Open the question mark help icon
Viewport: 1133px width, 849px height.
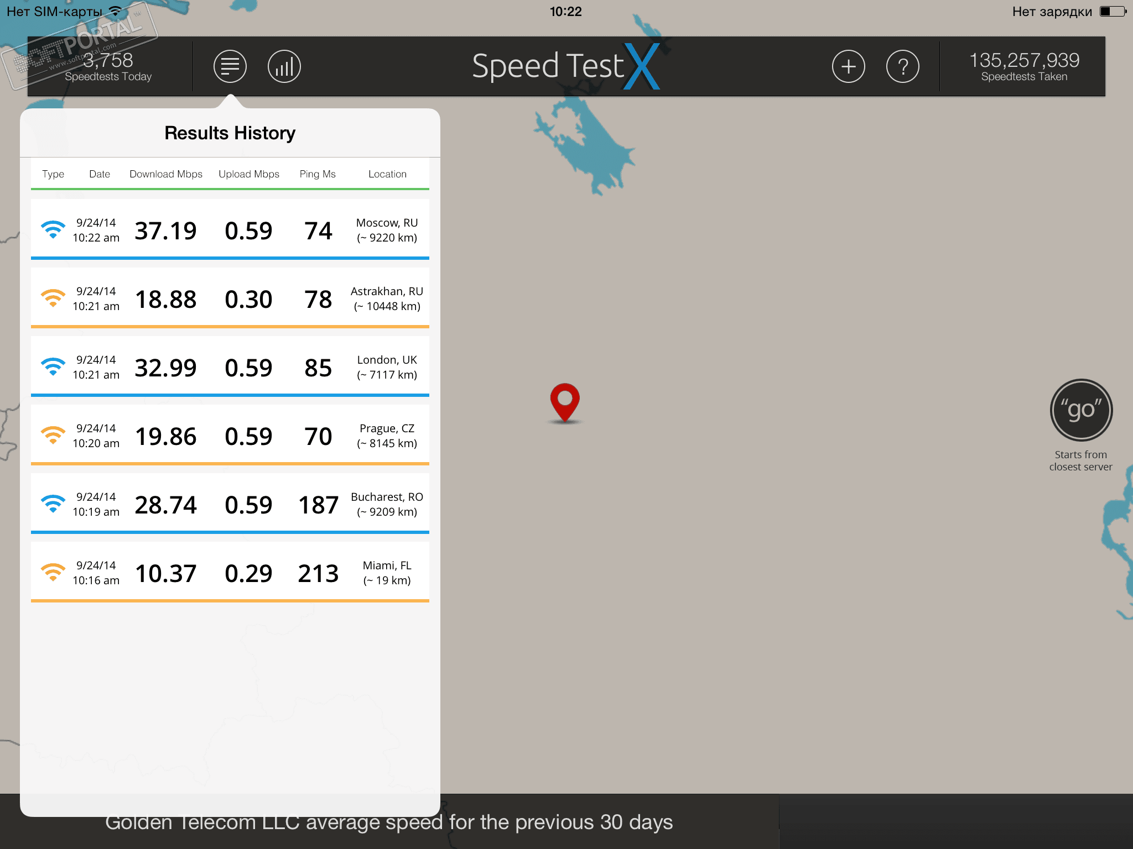click(x=902, y=66)
